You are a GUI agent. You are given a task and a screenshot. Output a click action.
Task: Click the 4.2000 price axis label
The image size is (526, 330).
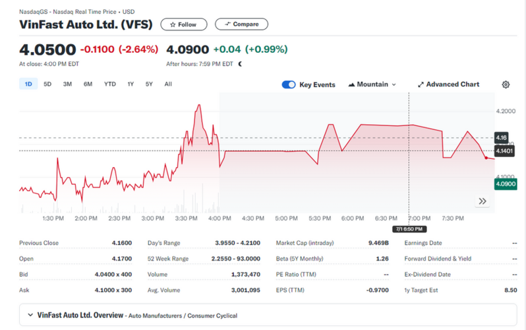coord(506,112)
